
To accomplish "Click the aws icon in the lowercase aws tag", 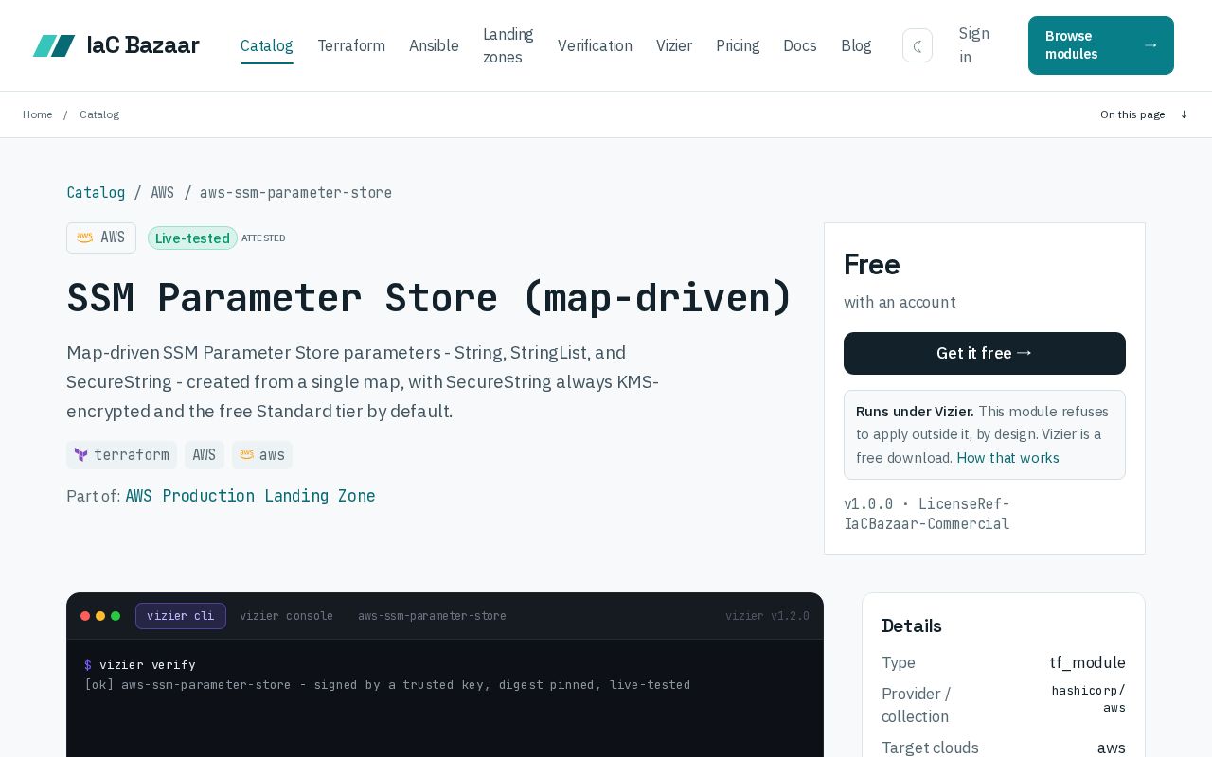I will coord(247,455).
